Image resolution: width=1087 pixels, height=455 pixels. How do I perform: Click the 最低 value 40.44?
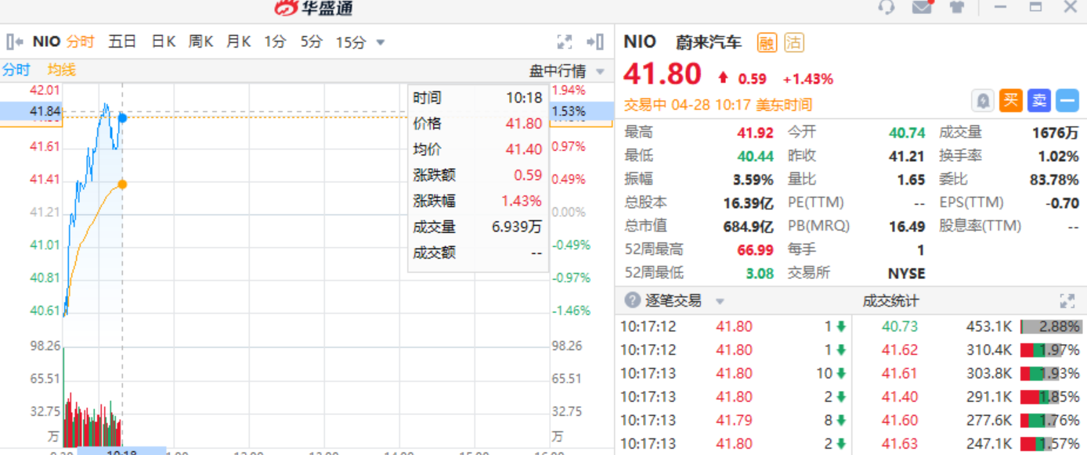[x=755, y=156]
